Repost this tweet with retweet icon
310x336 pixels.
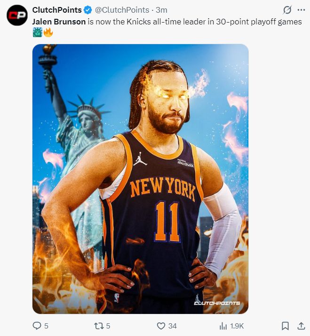[x=99, y=326]
